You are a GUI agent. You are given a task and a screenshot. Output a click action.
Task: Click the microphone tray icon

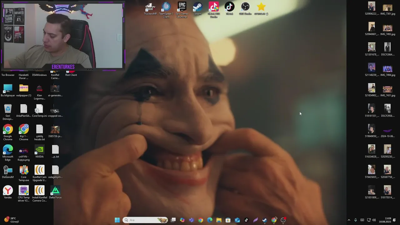click(356, 220)
